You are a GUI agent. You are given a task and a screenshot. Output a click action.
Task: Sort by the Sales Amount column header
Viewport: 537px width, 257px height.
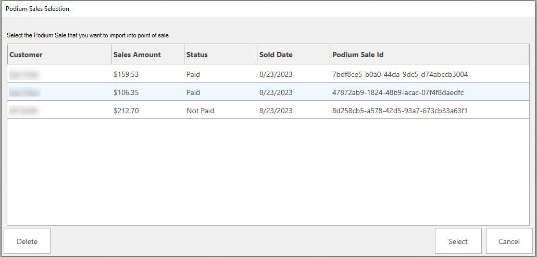(137, 55)
